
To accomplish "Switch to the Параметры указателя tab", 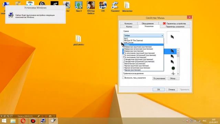I will tap(175, 27).
